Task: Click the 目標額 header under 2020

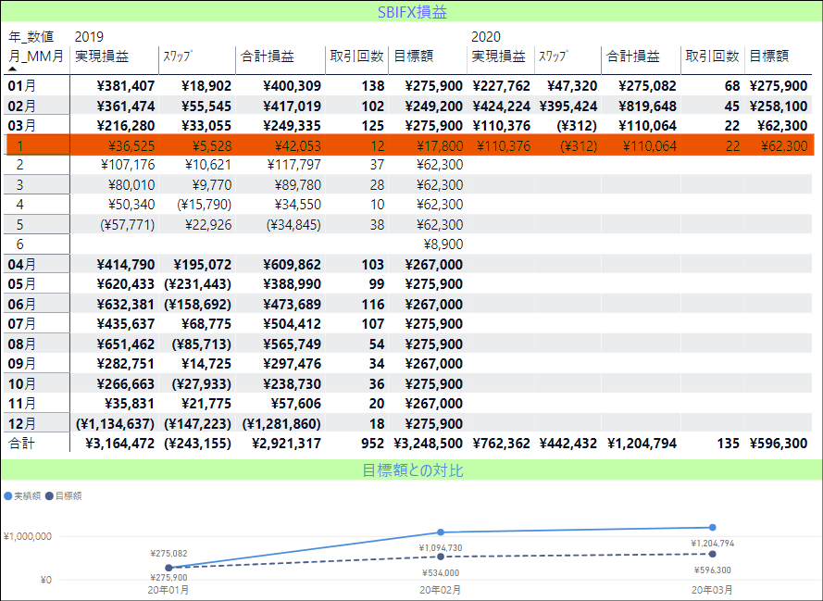Action: coord(769,56)
